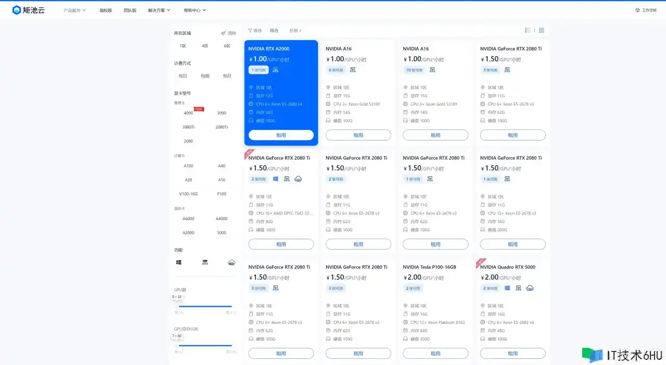Click the 1张可用 badge on RTX A2000 card
The height and width of the screenshot is (365, 666).
tap(259, 70)
